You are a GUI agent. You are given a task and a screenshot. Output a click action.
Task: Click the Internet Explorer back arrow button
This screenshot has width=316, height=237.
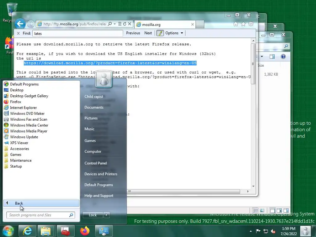[x=20, y=24]
